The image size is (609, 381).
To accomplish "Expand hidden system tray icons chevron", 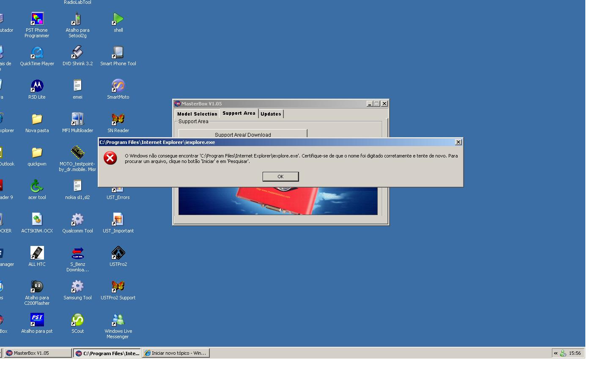I will [x=556, y=353].
